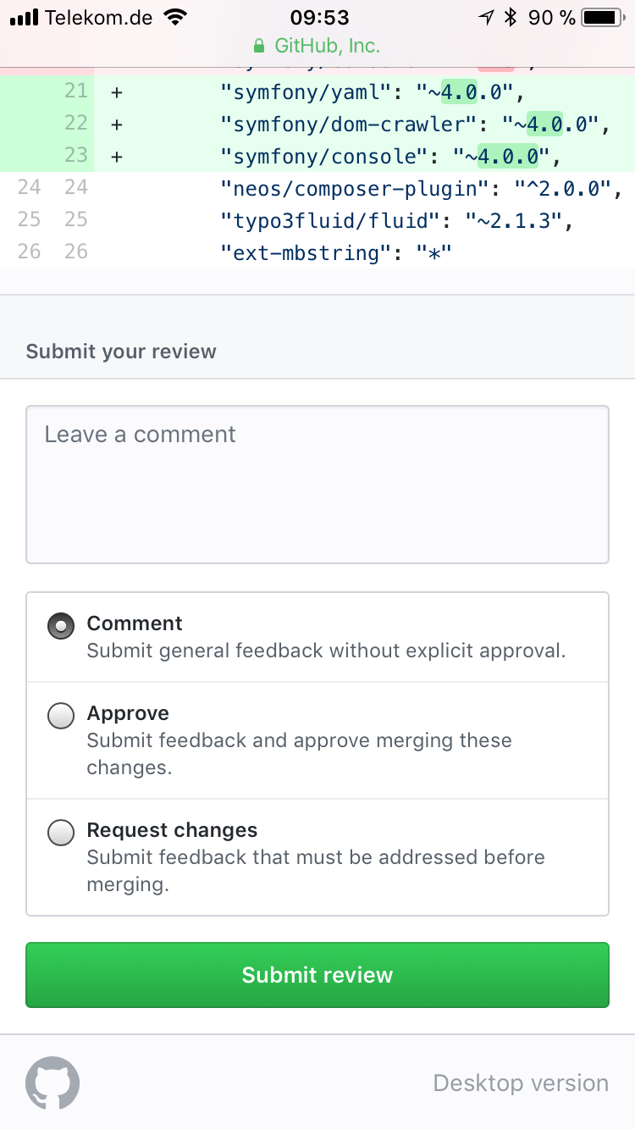Click the plus marker on line 22

tap(117, 124)
